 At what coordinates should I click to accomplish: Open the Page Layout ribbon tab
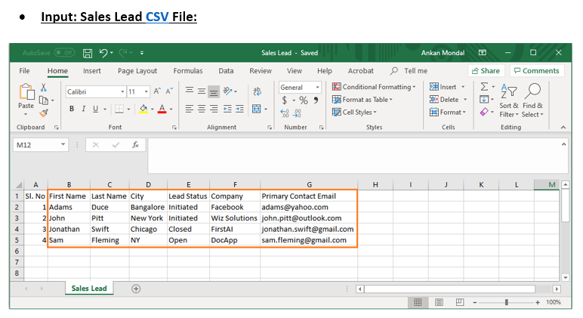tap(137, 71)
